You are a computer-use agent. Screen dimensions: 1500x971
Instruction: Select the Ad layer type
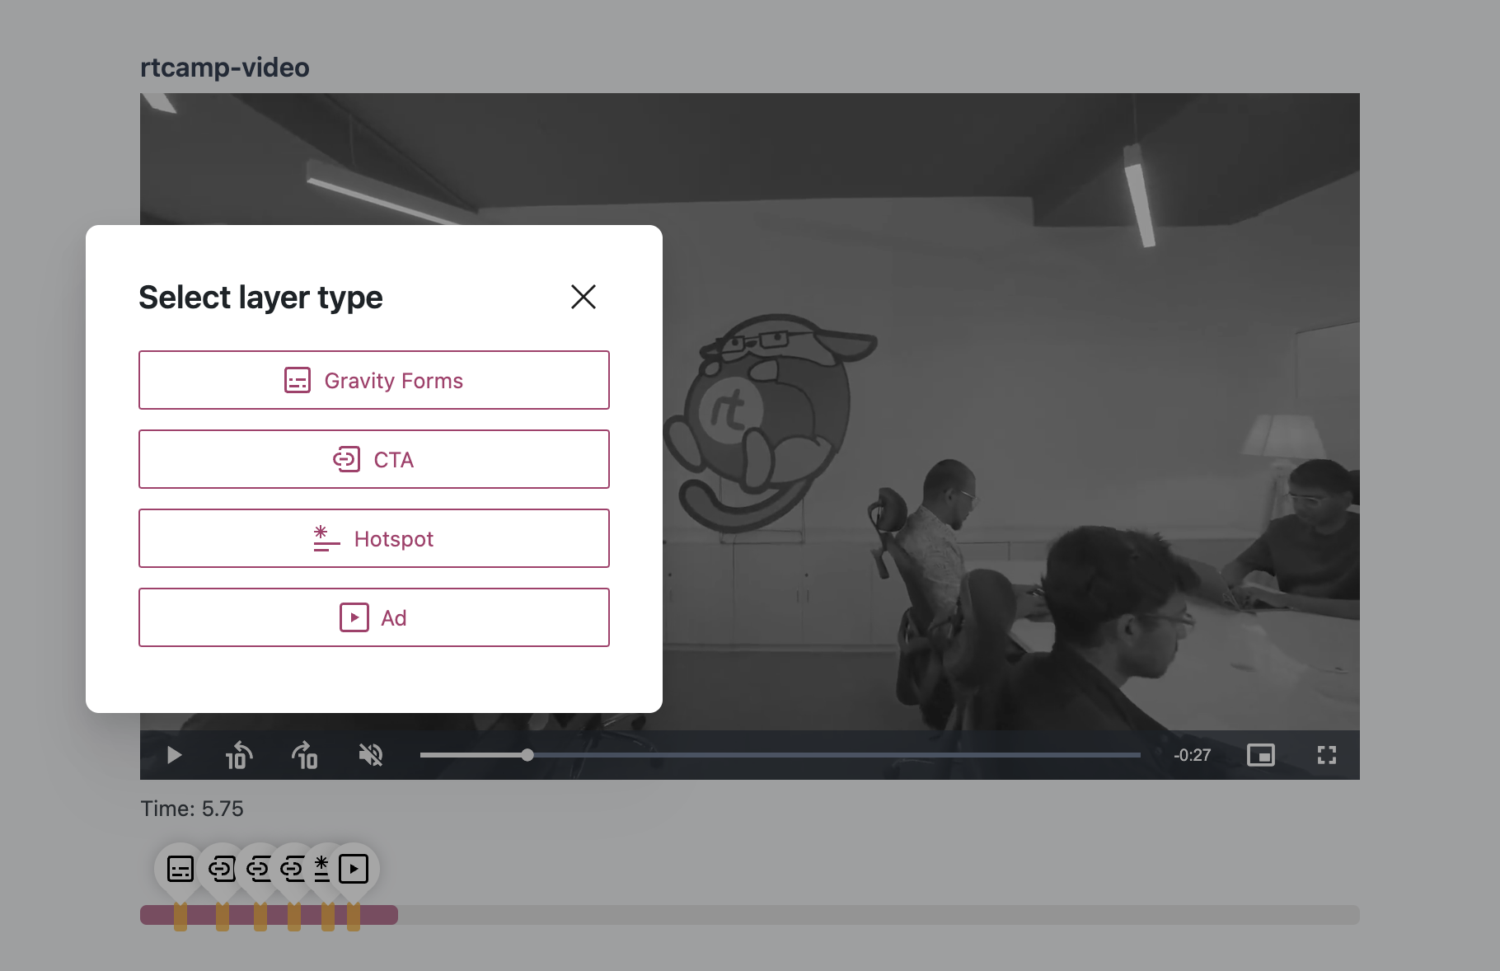(x=374, y=617)
